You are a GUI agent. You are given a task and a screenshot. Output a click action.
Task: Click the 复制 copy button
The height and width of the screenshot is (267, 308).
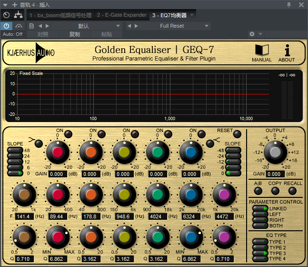75,34
